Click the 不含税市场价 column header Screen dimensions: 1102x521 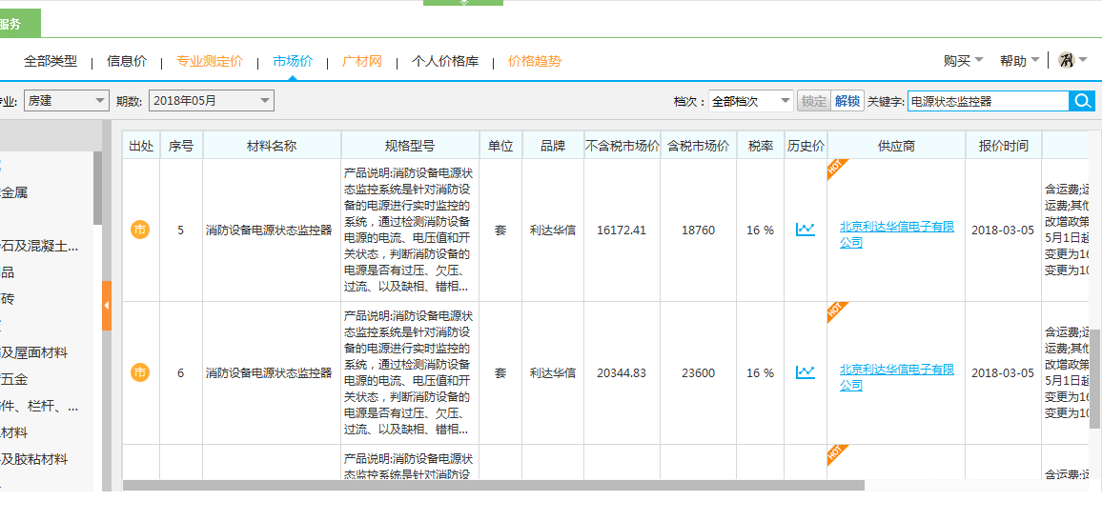point(622,146)
